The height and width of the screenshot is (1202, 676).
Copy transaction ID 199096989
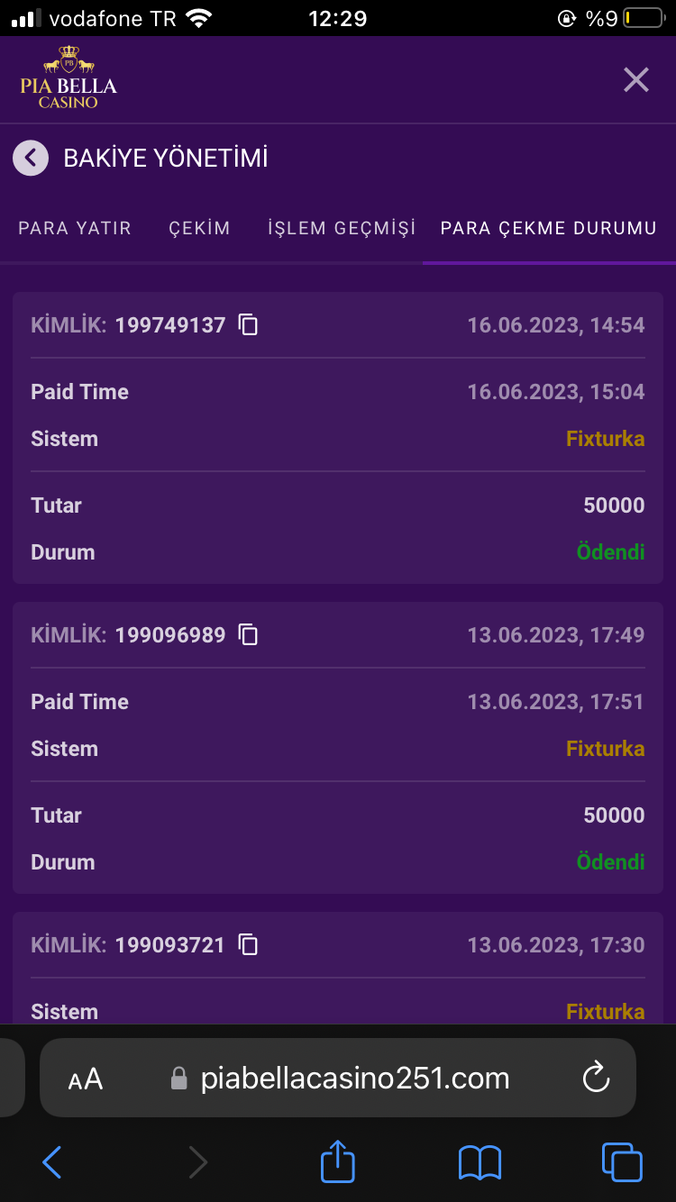click(248, 635)
